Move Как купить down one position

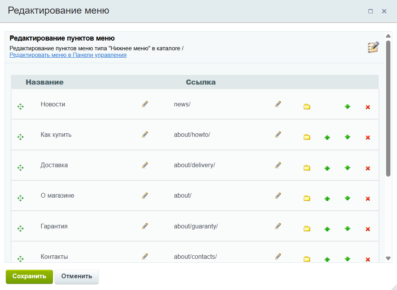tap(347, 137)
